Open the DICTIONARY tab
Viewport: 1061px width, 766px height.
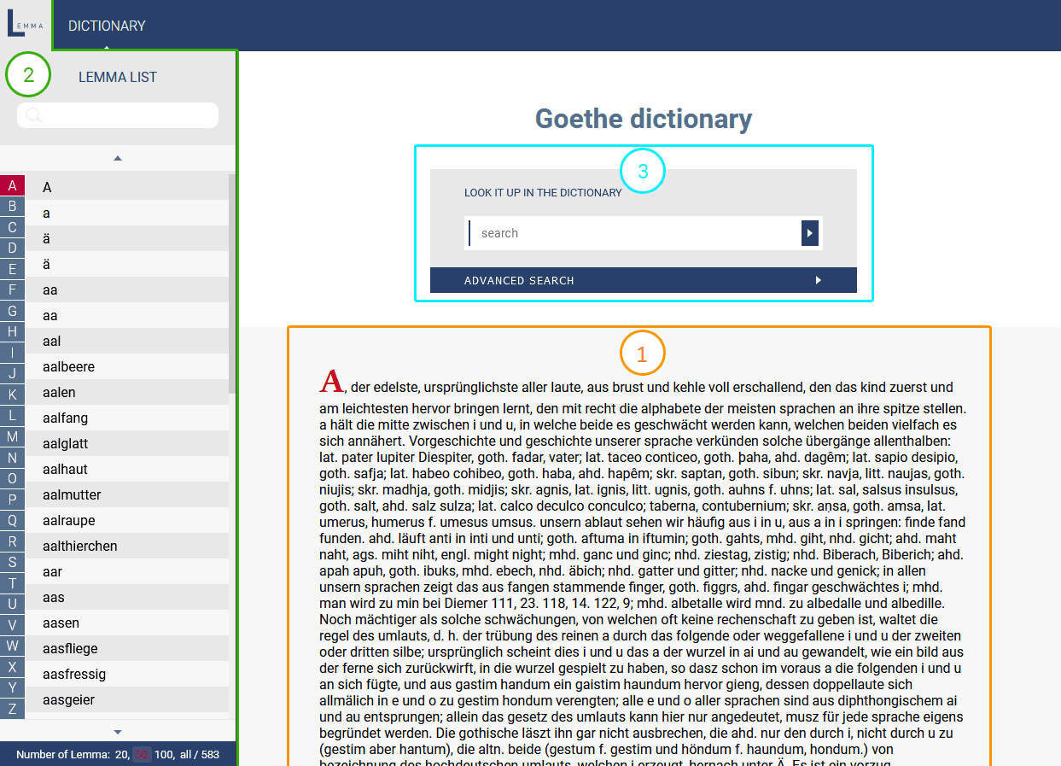[106, 26]
